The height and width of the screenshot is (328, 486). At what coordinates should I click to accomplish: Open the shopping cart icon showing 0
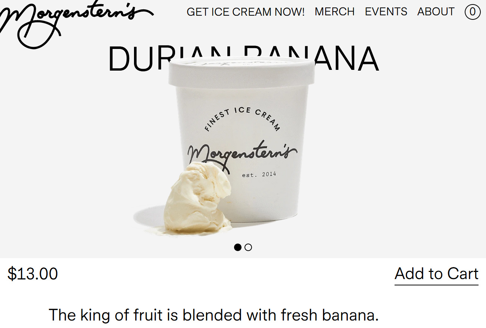pos(472,12)
